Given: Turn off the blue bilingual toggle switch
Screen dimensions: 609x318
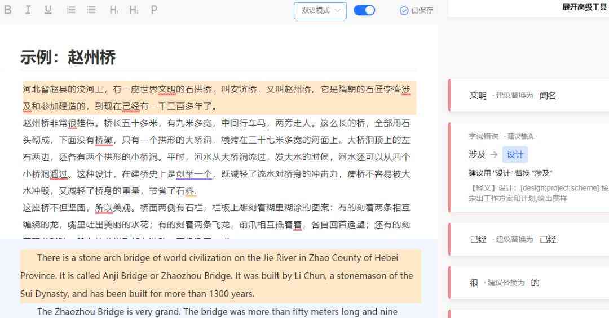Looking at the screenshot, I should (364, 10).
